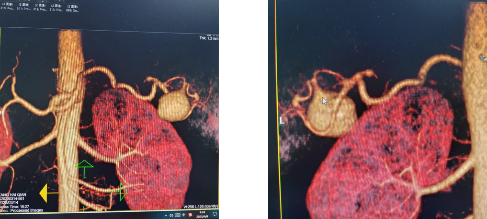The image size is (487, 219).
Task: Click the orange center point of orientation widget
Action: click(x=84, y=193)
